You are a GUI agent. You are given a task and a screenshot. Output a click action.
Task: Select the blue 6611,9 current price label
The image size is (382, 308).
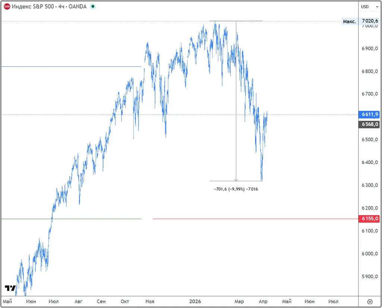pos(369,114)
